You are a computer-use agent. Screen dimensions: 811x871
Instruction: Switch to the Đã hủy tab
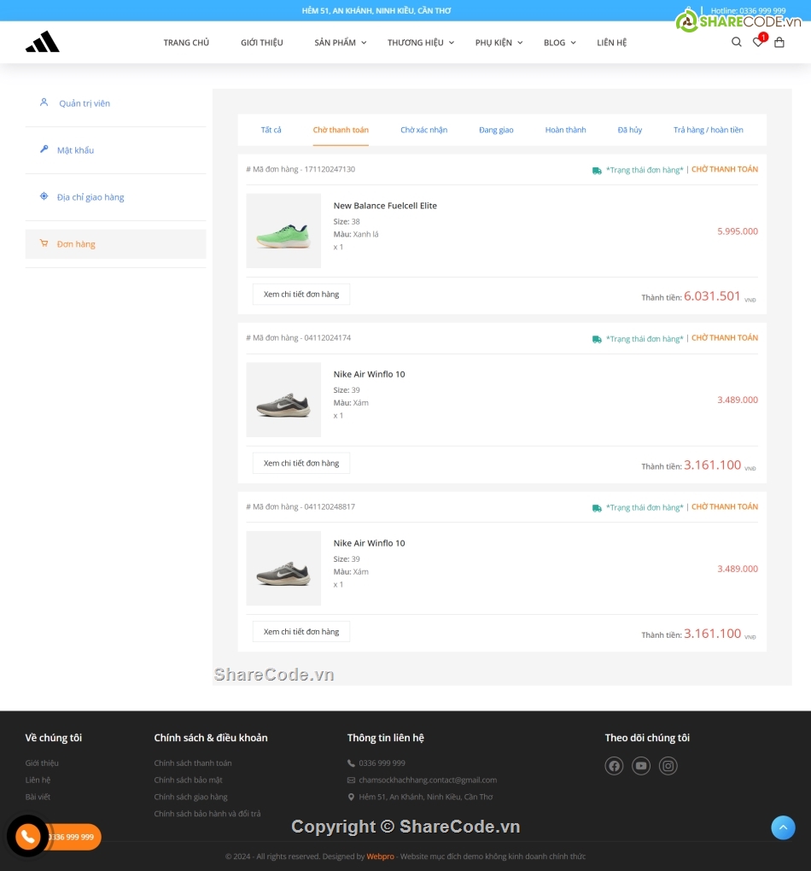click(630, 130)
